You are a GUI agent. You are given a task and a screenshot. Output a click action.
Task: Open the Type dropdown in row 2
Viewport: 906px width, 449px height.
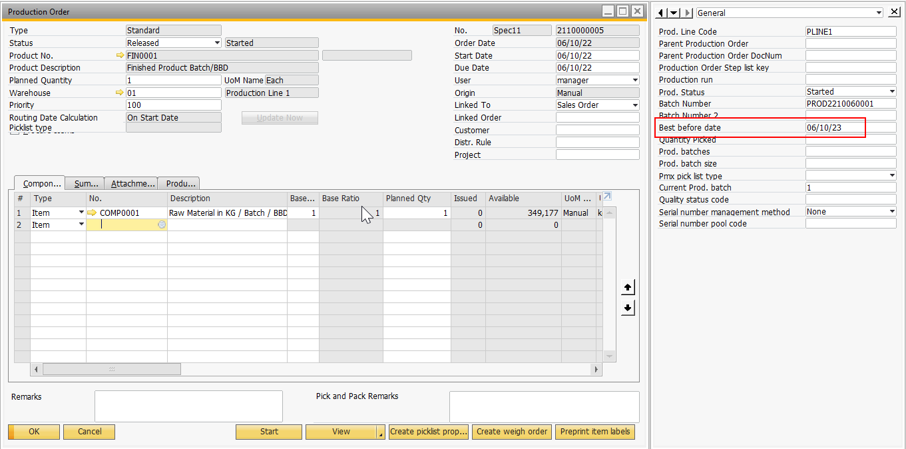(x=81, y=225)
